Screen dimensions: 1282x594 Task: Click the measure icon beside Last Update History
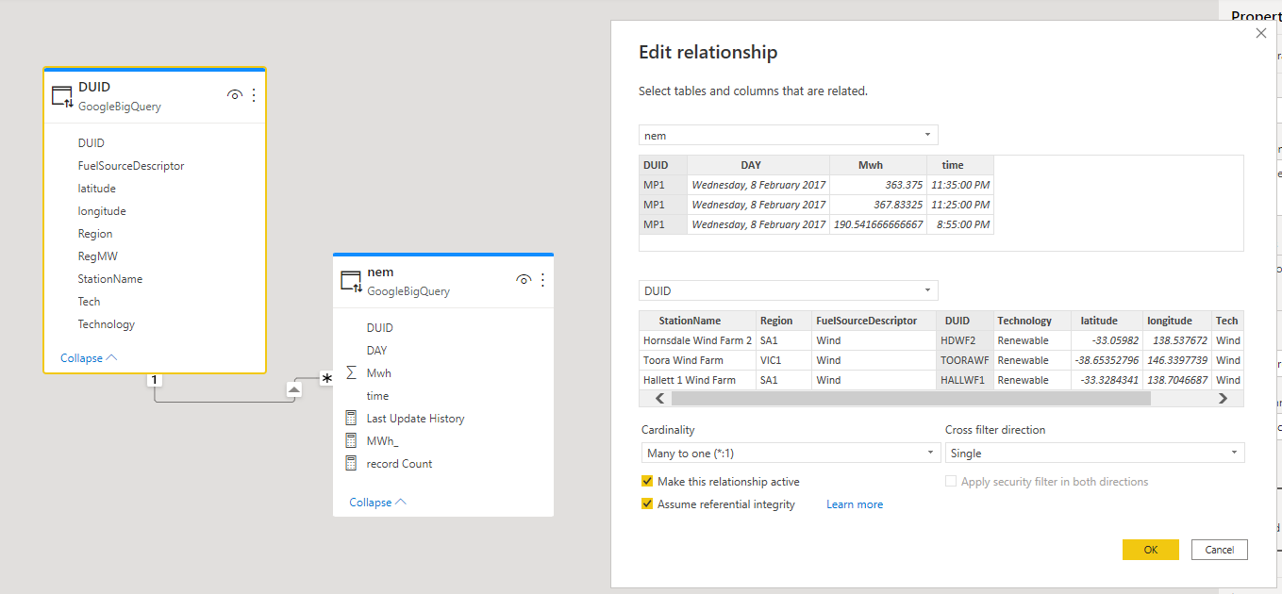(351, 419)
